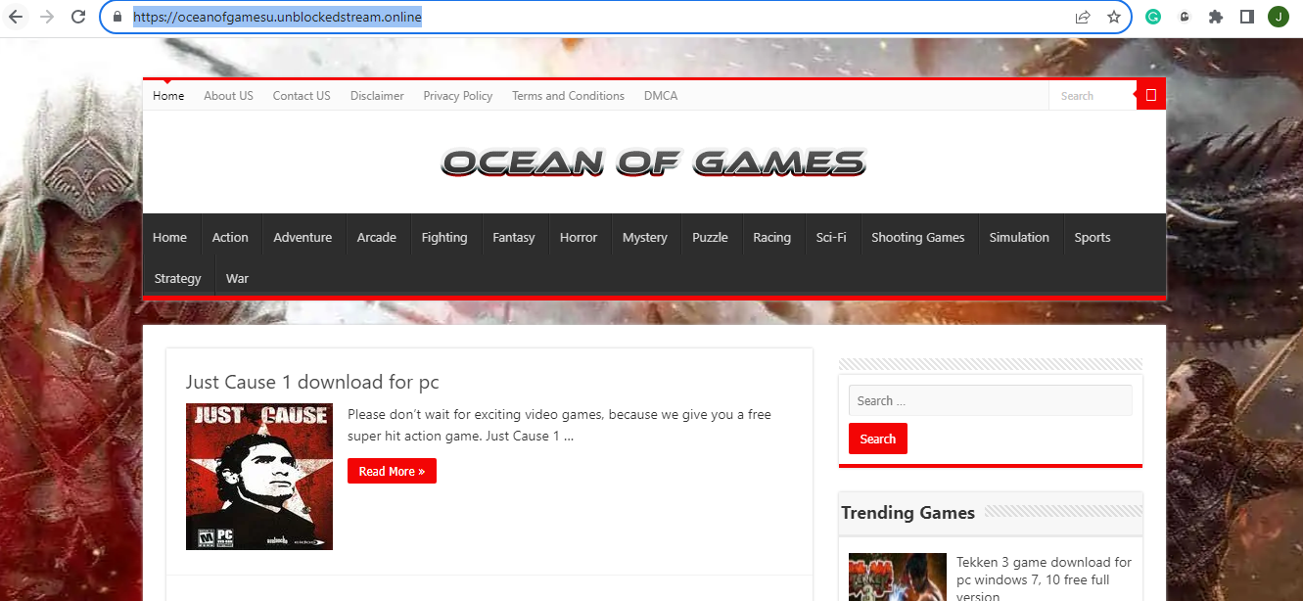Open the Tekken 3 game download link
The height and width of the screenshot is (601, 1303).
pos(1044,571)
